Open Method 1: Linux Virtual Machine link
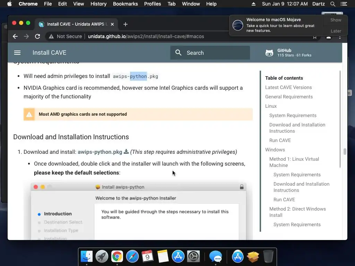Viewport: 355px width, 266px height. (x=294, y=162)
